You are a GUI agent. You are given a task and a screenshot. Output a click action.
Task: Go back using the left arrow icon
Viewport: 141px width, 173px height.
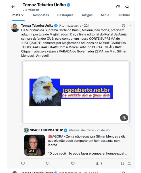pos(13,7)
